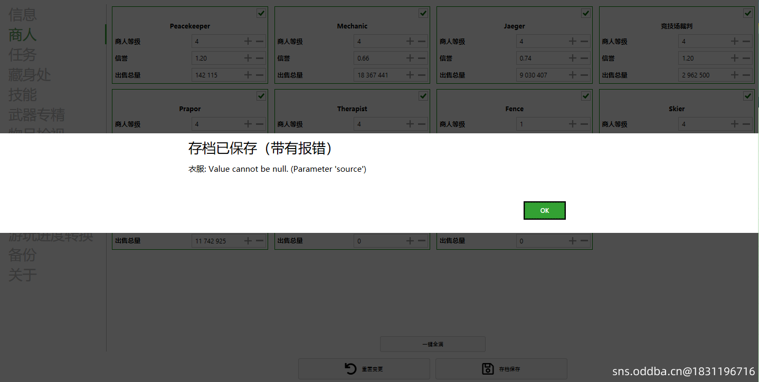The height and width of the screenshot is (382, 759).
Task: Increase Peacekeeper 出售总量 with plus icon
Action: tap(248, 75)
